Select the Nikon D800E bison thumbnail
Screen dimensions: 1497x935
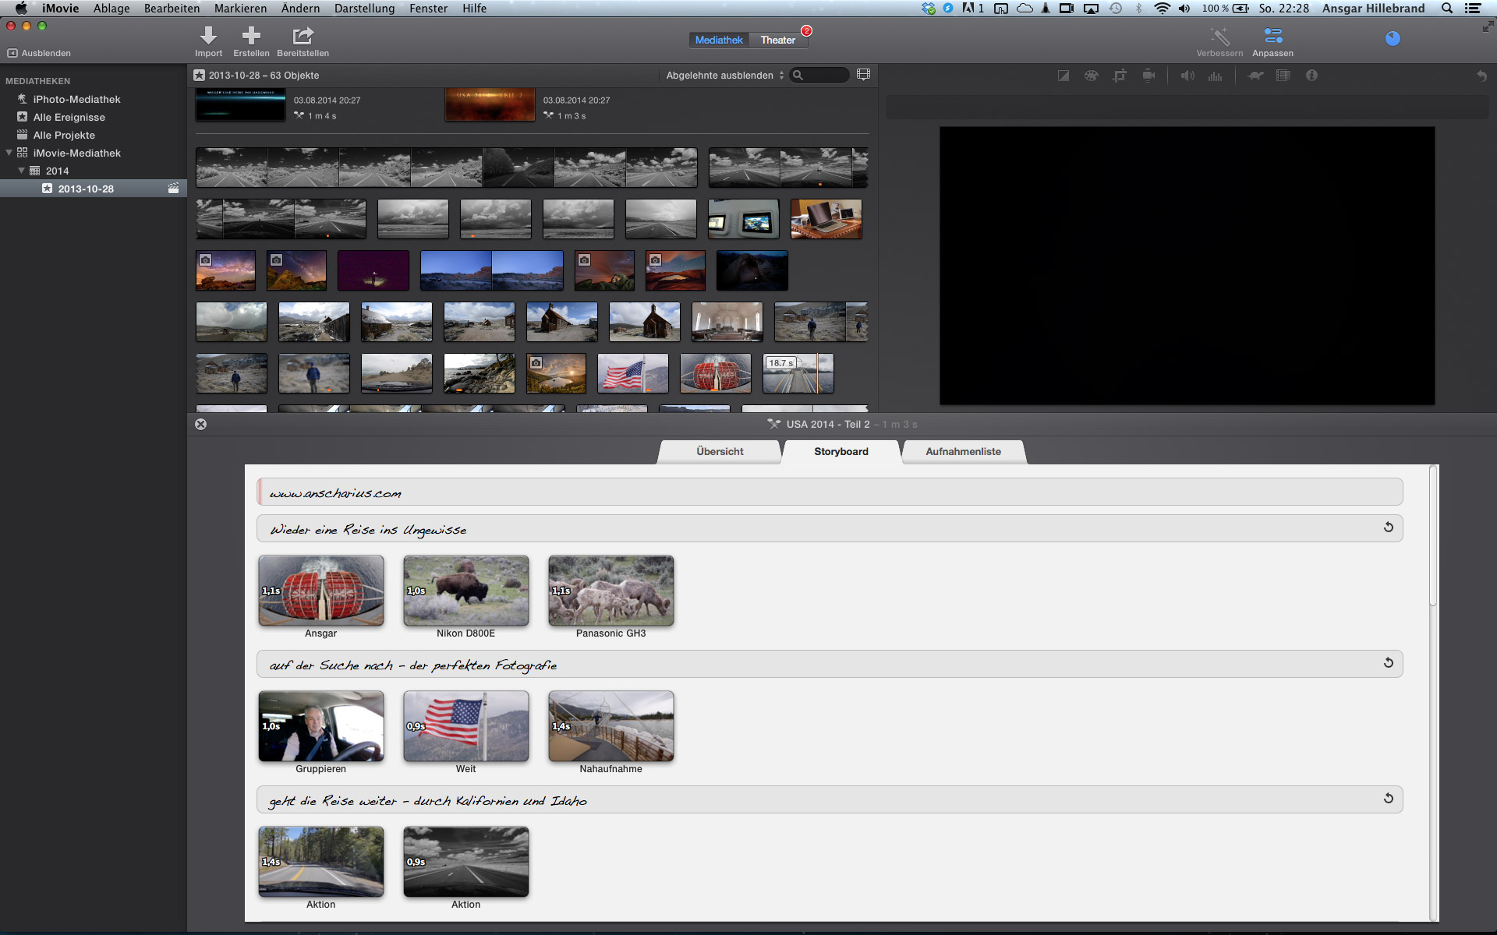coord(465,591)
